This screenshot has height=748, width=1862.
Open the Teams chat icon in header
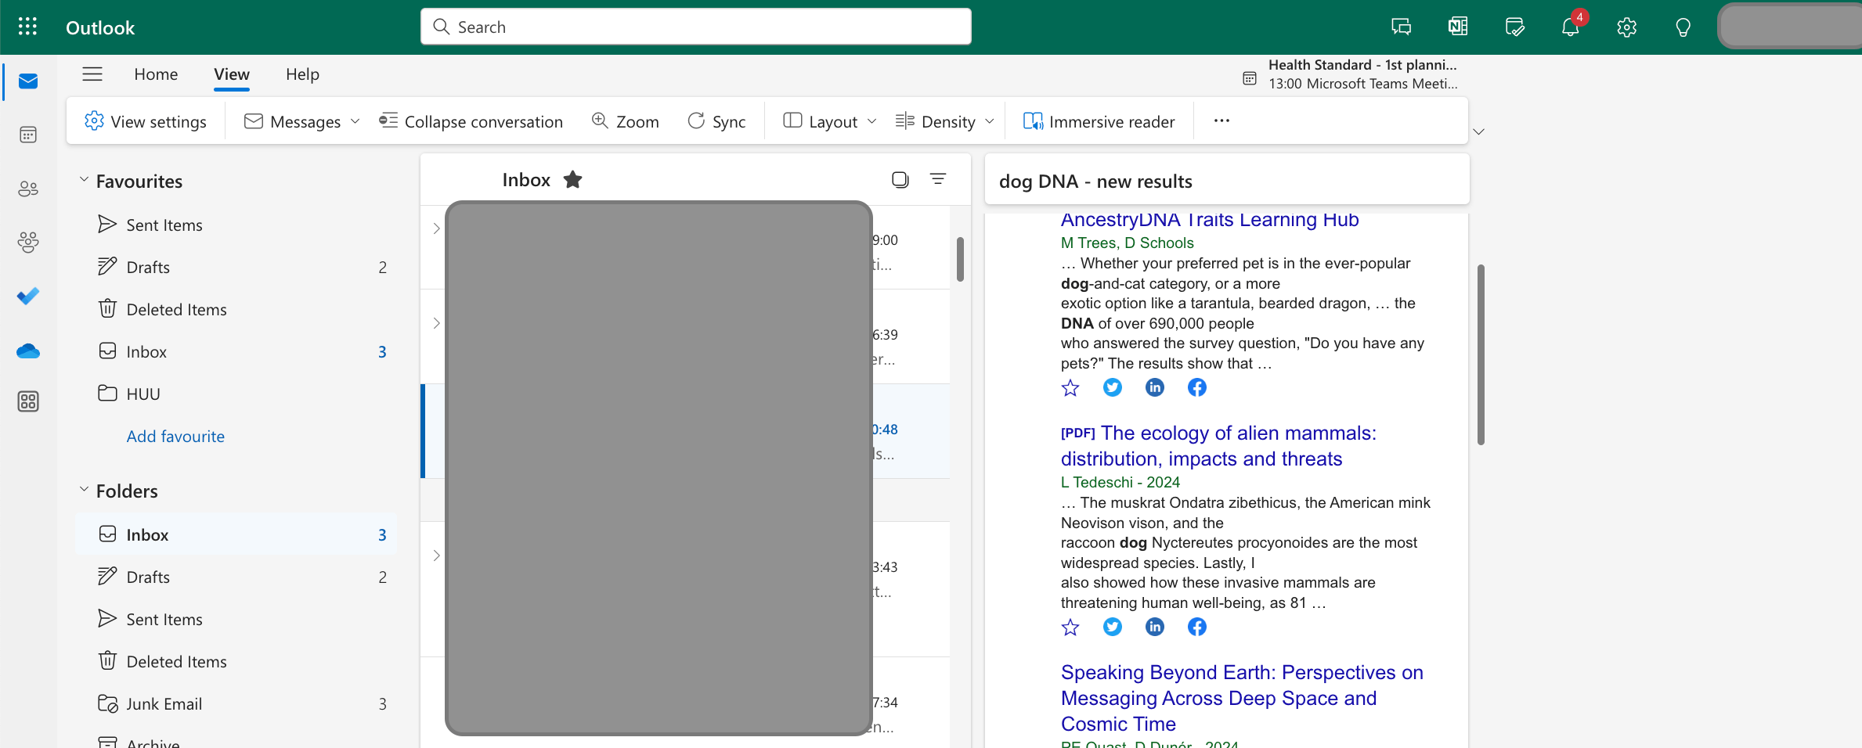[1401, 27]
